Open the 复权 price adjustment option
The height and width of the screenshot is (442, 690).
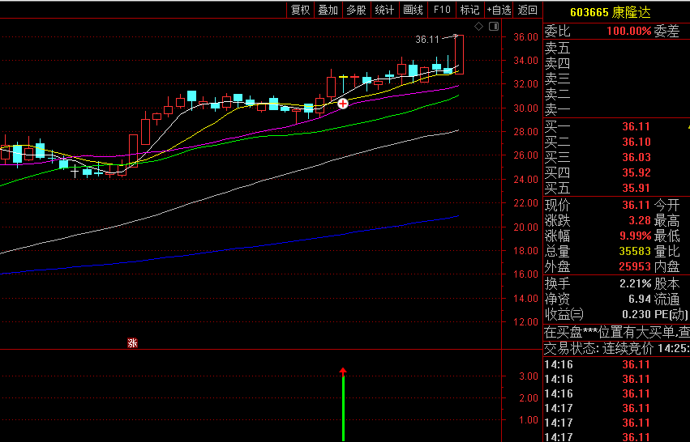(x=300, y=10)
